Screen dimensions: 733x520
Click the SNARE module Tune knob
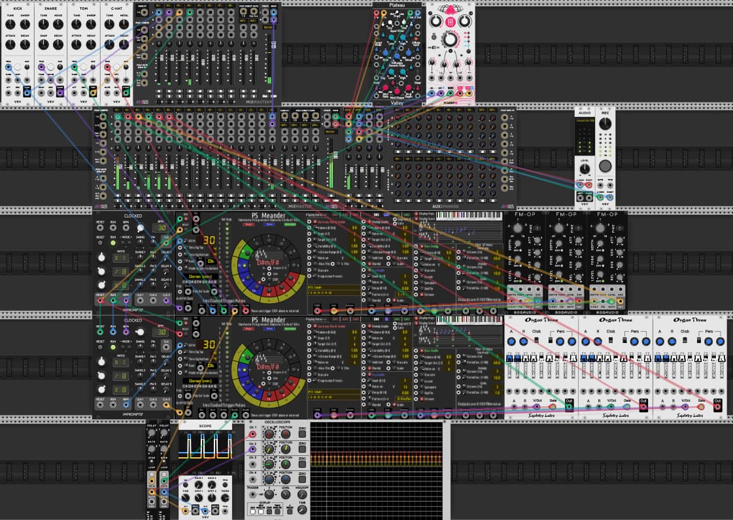(x=43, y=24)
